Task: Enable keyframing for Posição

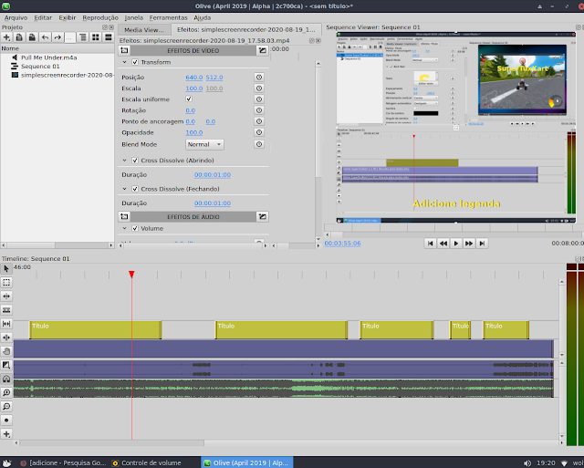Action: [259, 77]
